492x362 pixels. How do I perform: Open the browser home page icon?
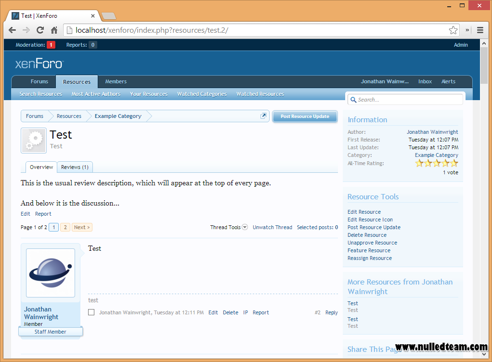(54, 30)
